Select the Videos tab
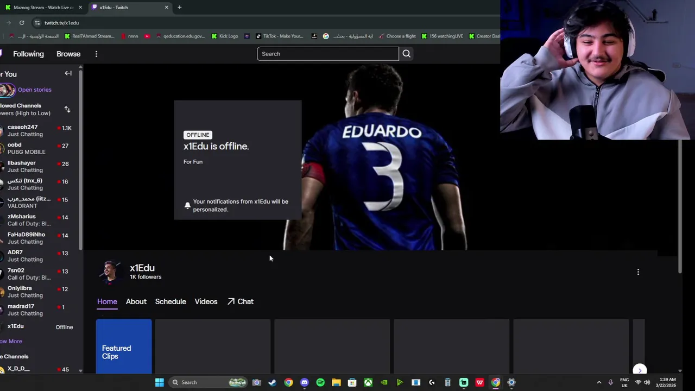 pyautogui.click(x=206, y=301)
